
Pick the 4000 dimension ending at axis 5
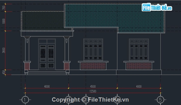tap(139, 86)
